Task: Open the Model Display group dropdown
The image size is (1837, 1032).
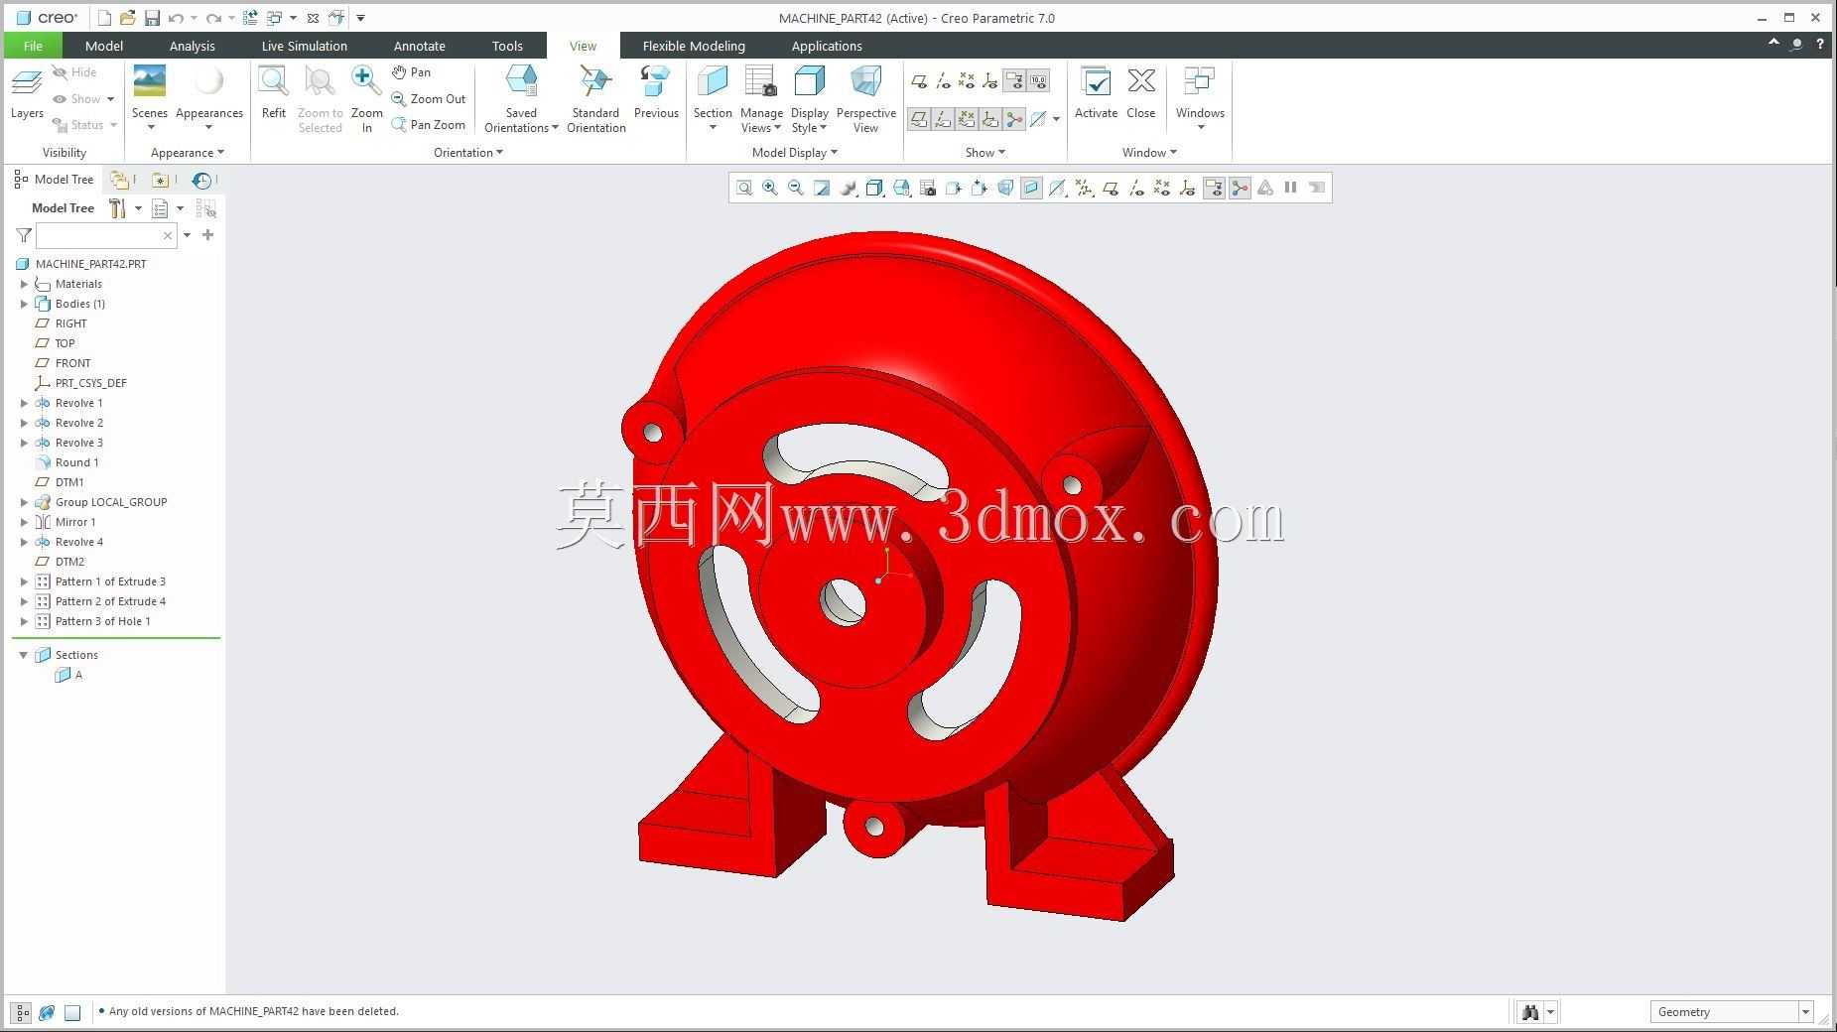Action: 794,153
